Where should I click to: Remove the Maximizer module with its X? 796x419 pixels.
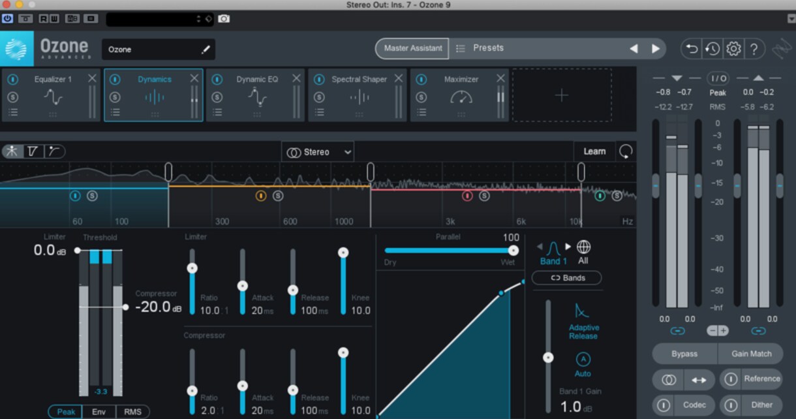(x=500, y=78)
